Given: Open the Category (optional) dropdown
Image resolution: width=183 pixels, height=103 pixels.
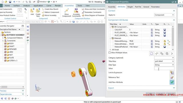Looking at the screenshot, I should coord(164,58).
